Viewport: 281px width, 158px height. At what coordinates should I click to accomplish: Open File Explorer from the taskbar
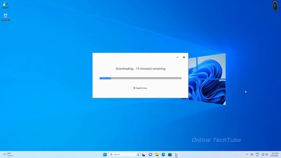[157, 154]
